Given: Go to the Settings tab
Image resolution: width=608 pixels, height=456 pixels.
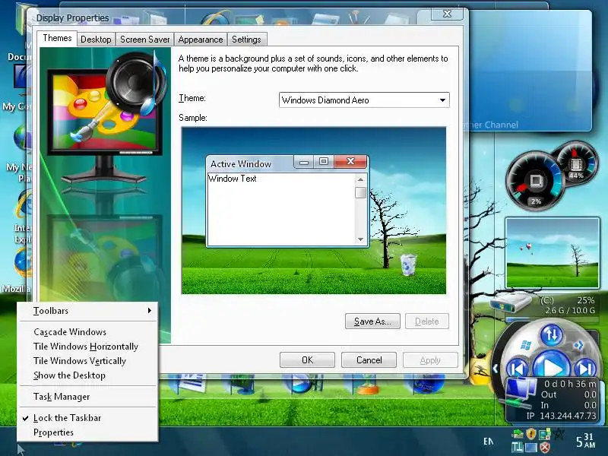Looking at the screenshot, I should point(246,40).
